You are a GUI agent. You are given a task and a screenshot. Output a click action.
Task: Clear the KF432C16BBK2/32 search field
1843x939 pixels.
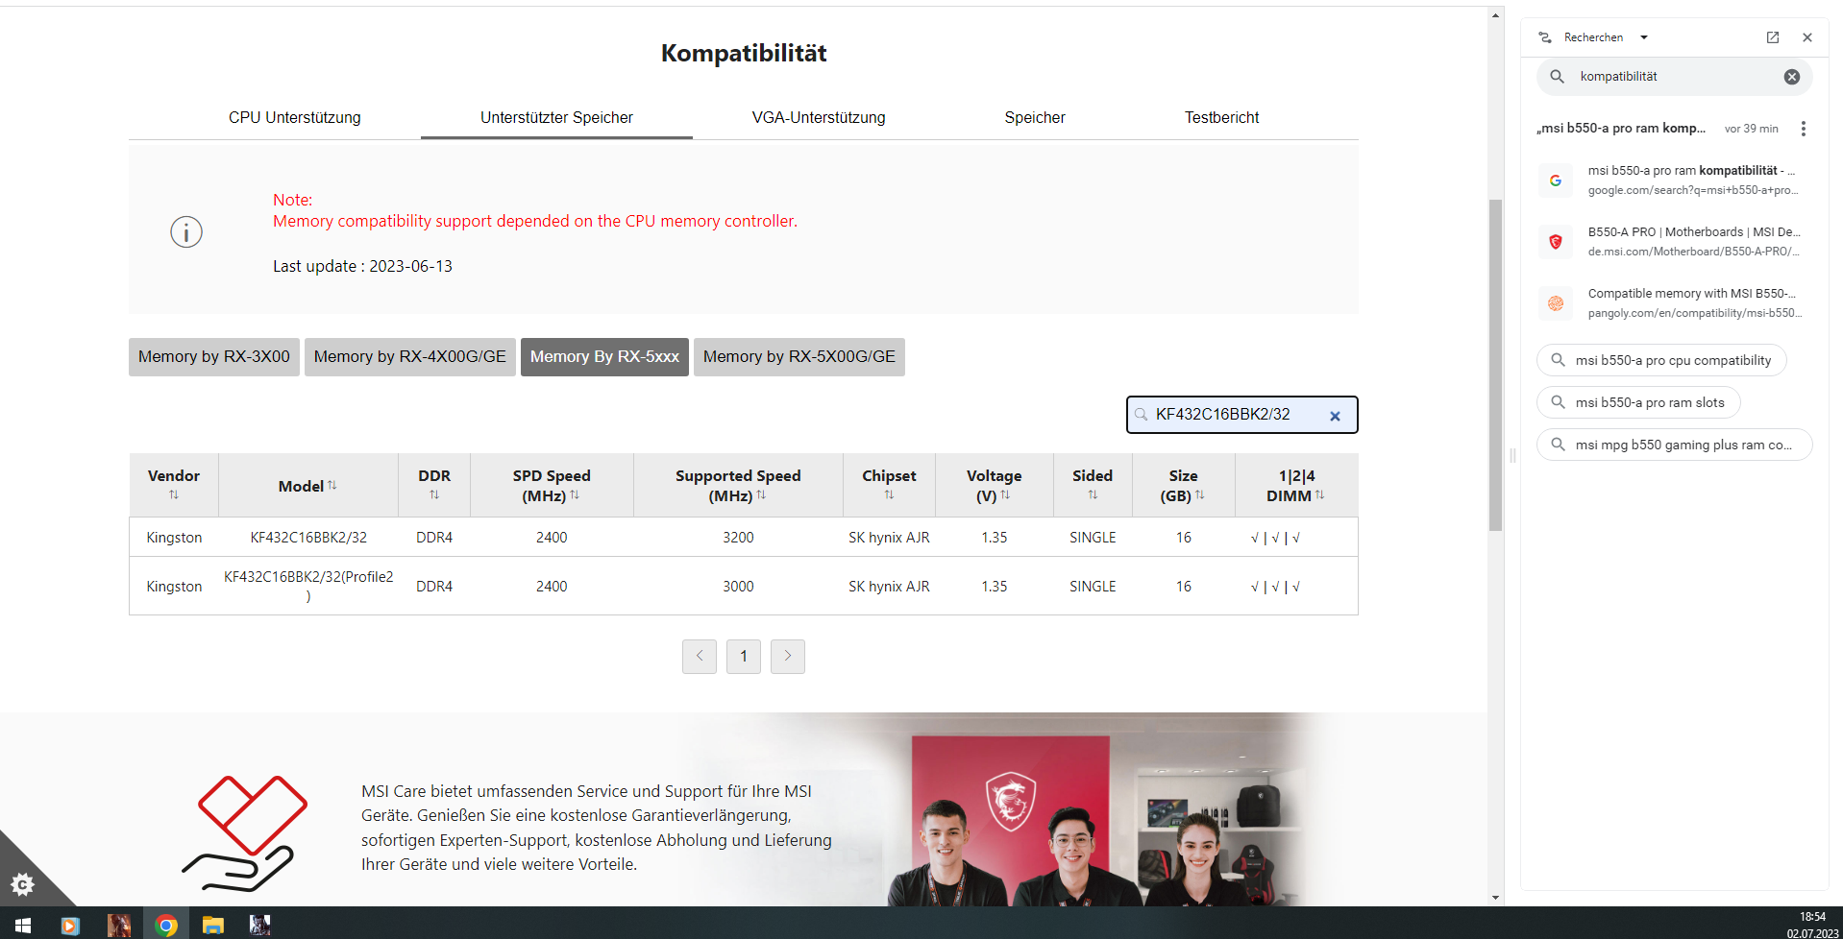(x=1335, y=415)
